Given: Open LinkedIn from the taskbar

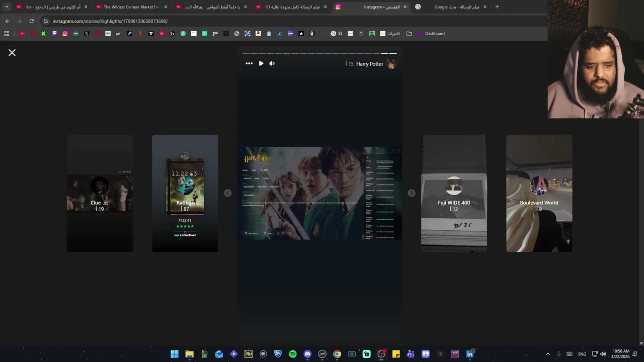Looking at the screenshot, I should pos(470,354).
